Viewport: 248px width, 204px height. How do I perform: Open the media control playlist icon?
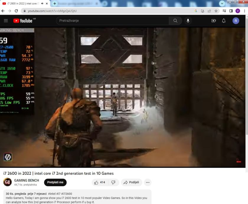point(224,11)
